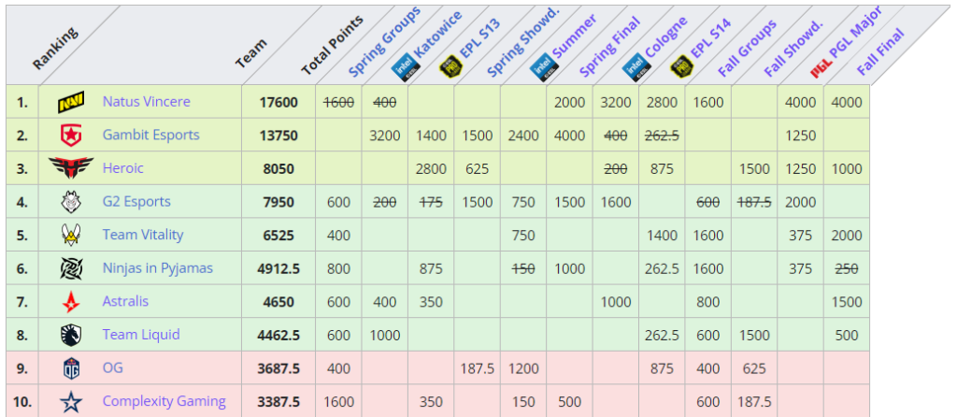Open the Ninjas in Pyjamas link
Viewport: 957px width, 417px height.
[157, 268]
